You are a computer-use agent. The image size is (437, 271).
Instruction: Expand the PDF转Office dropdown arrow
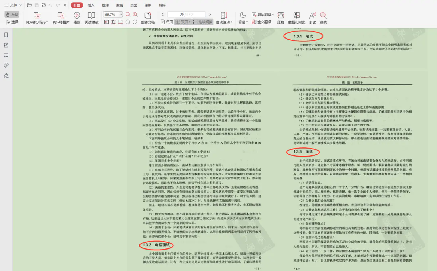tap(47, 23)
